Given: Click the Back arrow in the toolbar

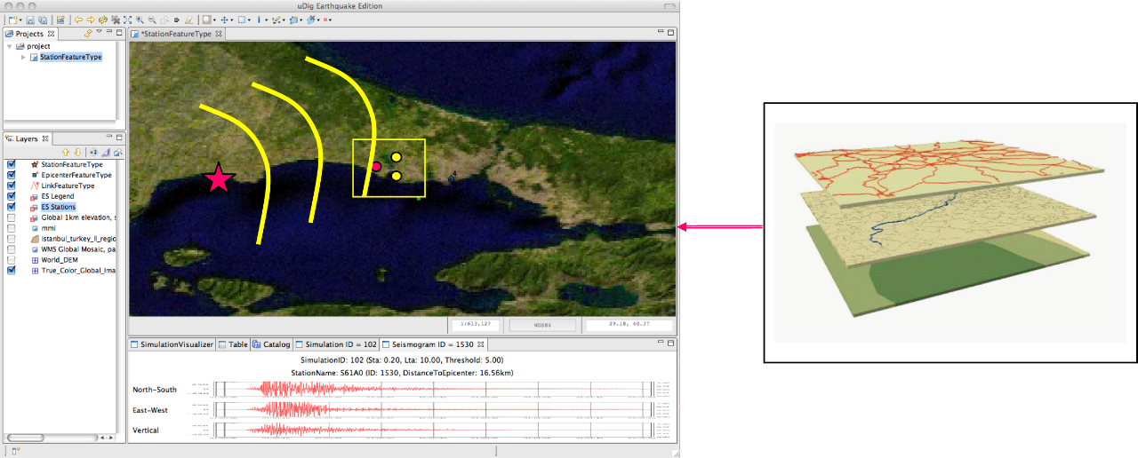Looking at the screenshot, I should 79,19.
